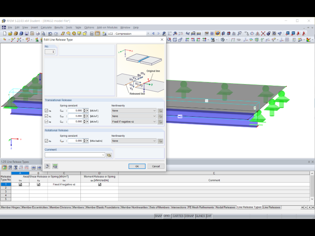Click the Cuz spring constant field
Image resolution: width=315 pixels, height=236 pixels.
point(75,121)
